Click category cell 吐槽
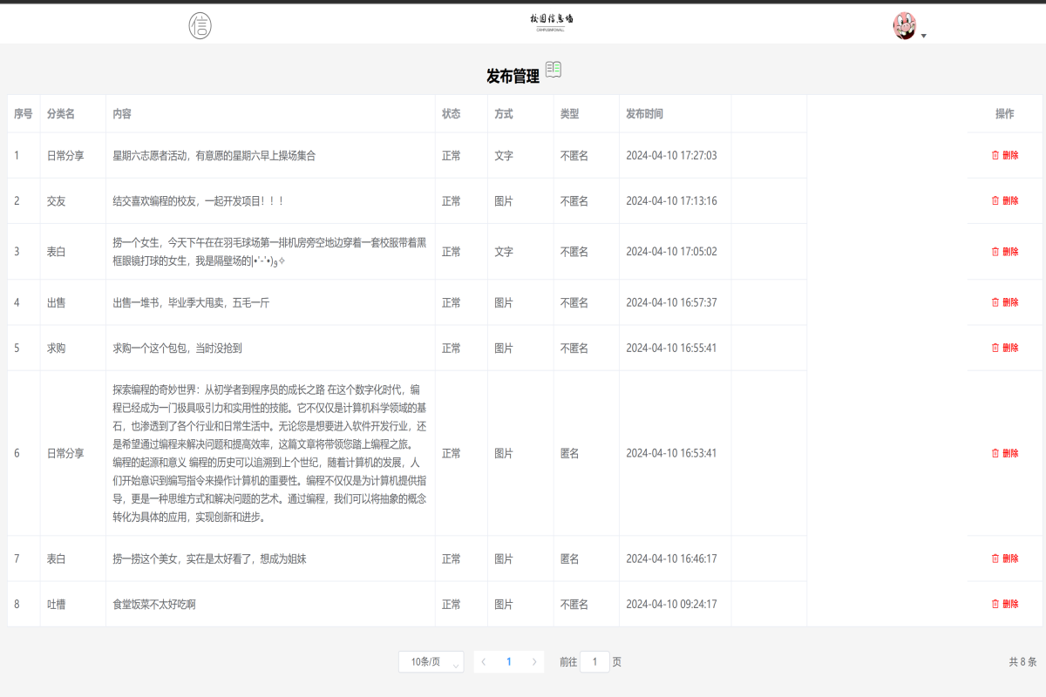1046x697 pixels. [x=56, y=605]
